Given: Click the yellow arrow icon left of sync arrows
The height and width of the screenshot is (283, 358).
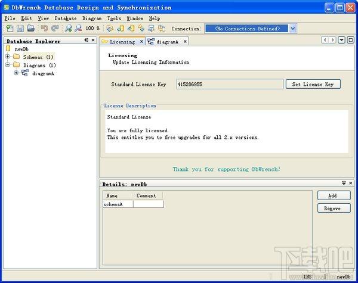Looking at the screenshot, I should coord(131,28).
